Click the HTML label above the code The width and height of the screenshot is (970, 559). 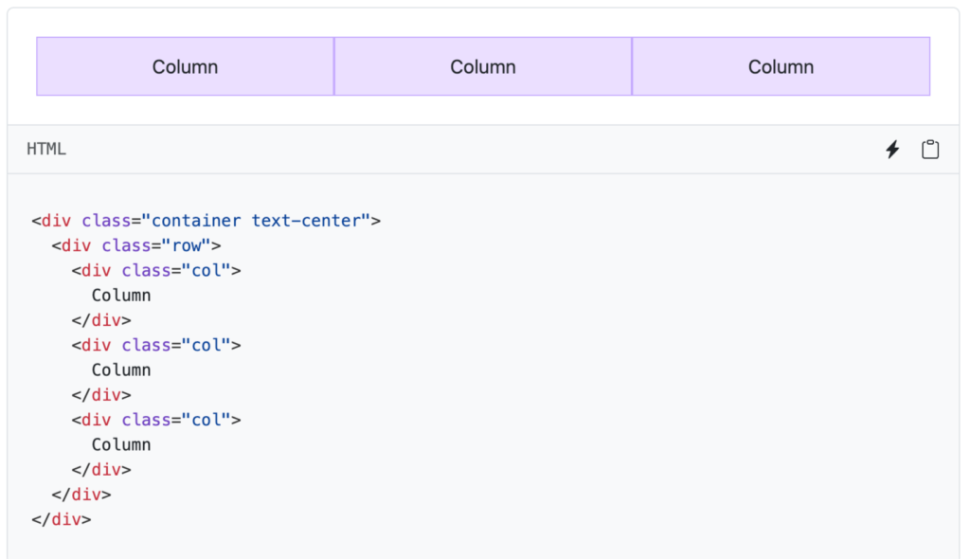pyautogui.click(x=46, y=150)
